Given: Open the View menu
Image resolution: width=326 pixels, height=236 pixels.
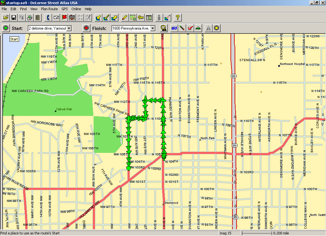Looking at the screenshot, I should click(x=34, y=9).
